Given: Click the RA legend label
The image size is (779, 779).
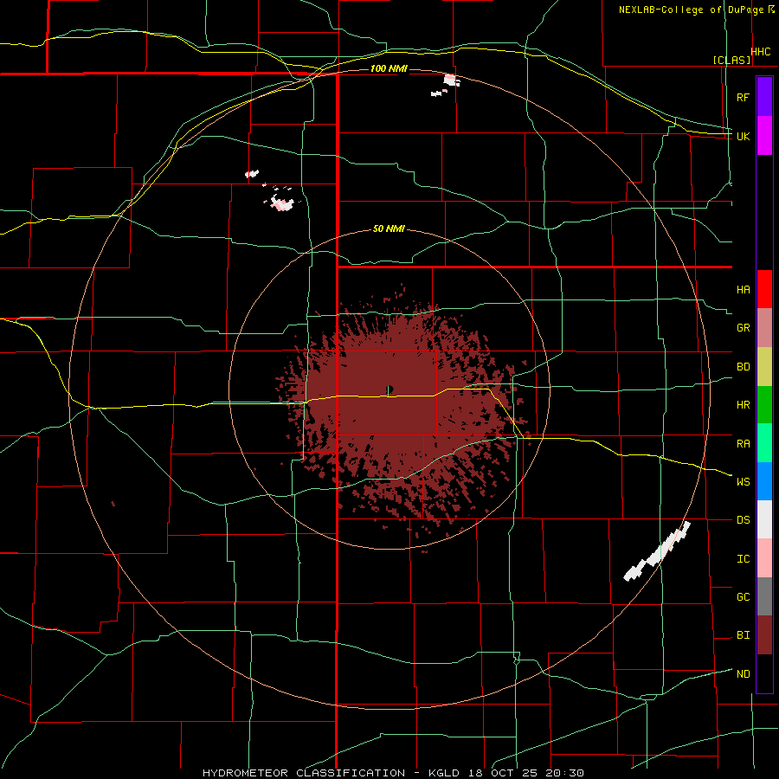Looking at the screenshot, I should (x=744, y=444).
